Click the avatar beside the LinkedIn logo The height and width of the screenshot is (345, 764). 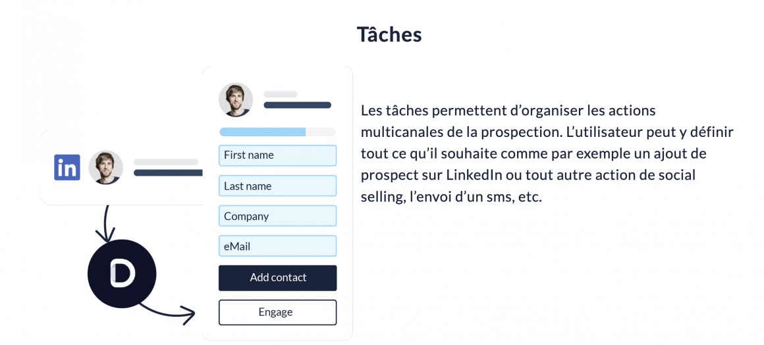pyautogui.click(x=105, y=167)
